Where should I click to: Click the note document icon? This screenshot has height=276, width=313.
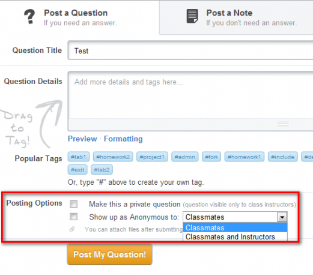coord(192,16)
